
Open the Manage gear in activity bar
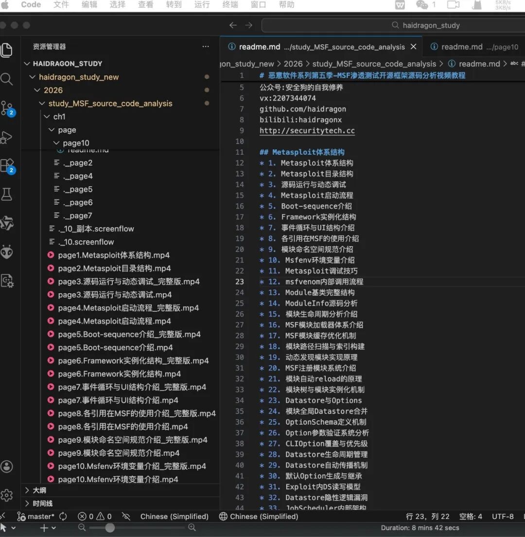[x=7, y=495]
